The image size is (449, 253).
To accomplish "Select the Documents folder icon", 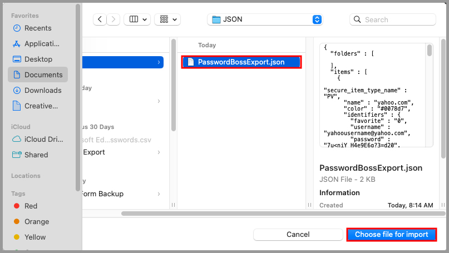I will 17,75.
